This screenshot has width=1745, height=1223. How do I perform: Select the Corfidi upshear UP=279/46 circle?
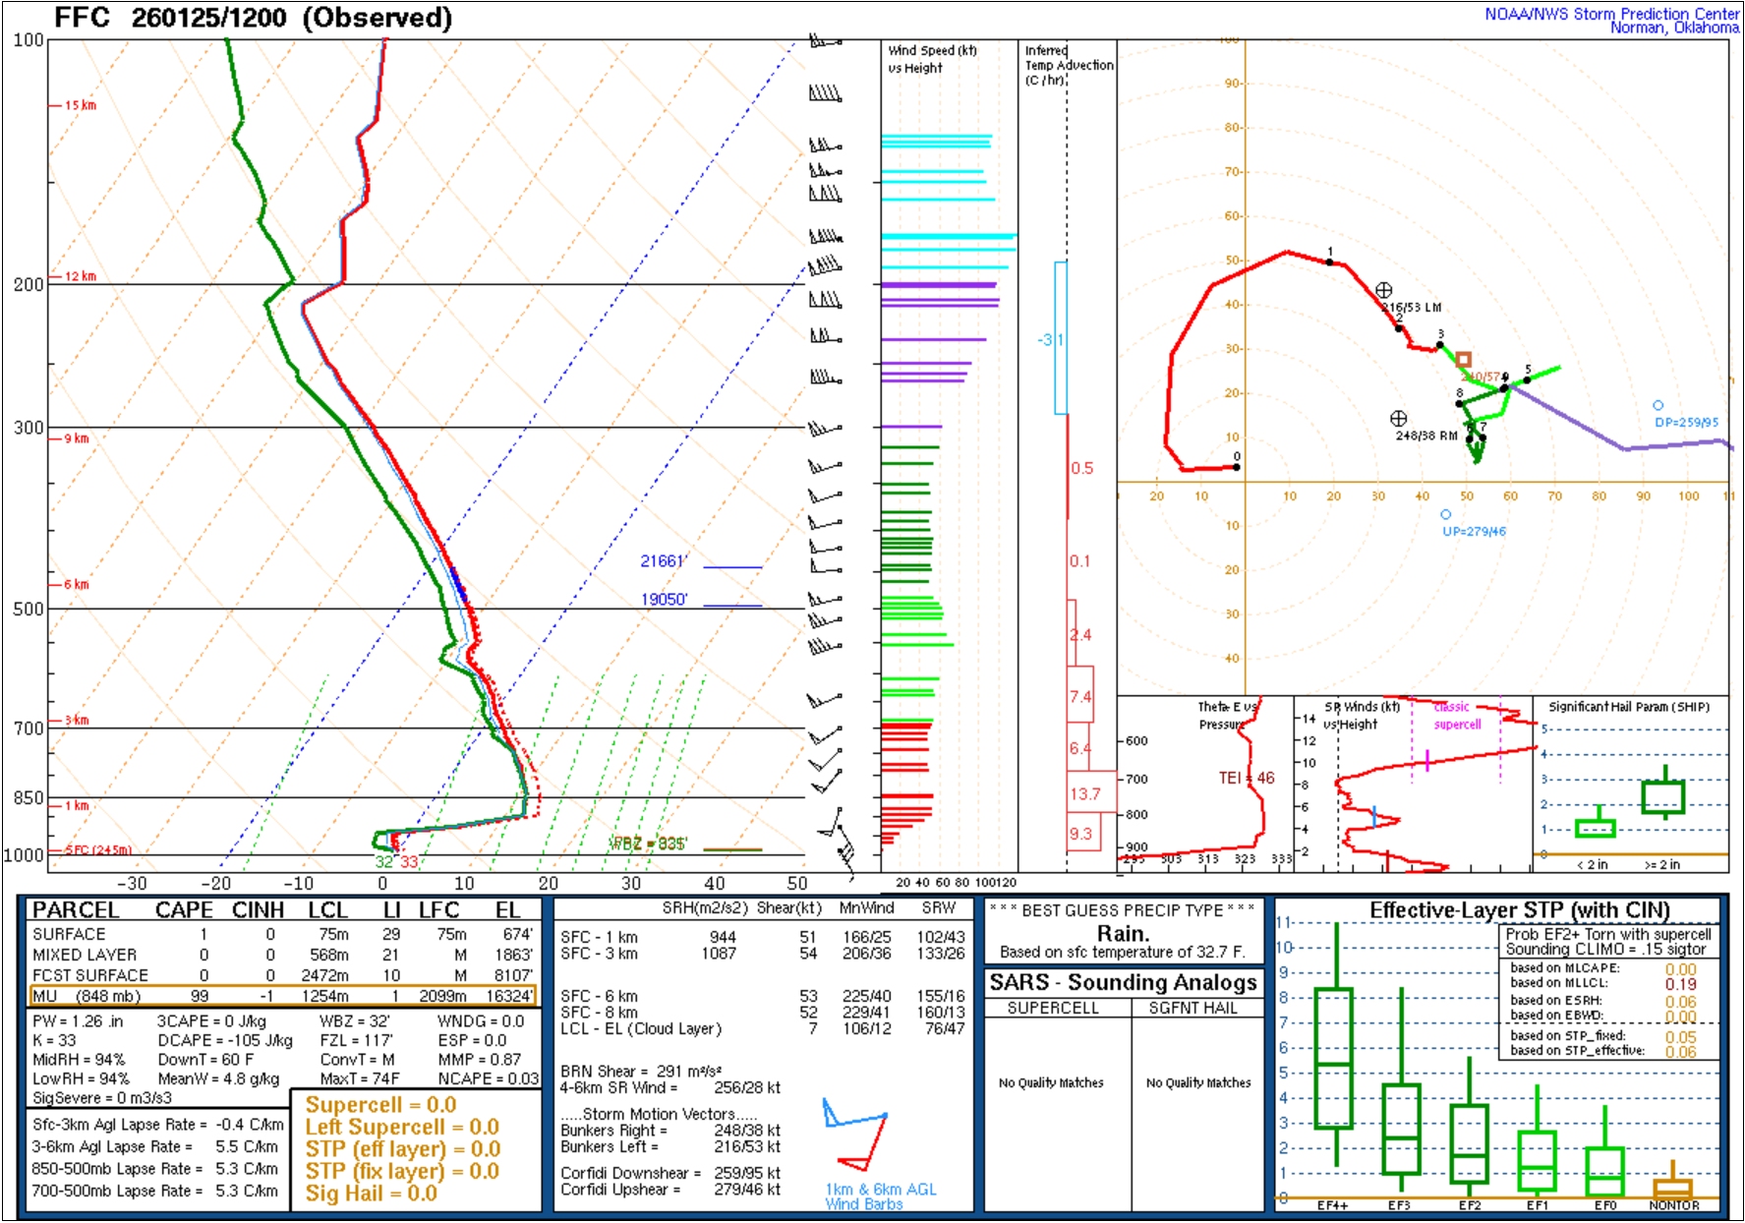click(1445, 514)
